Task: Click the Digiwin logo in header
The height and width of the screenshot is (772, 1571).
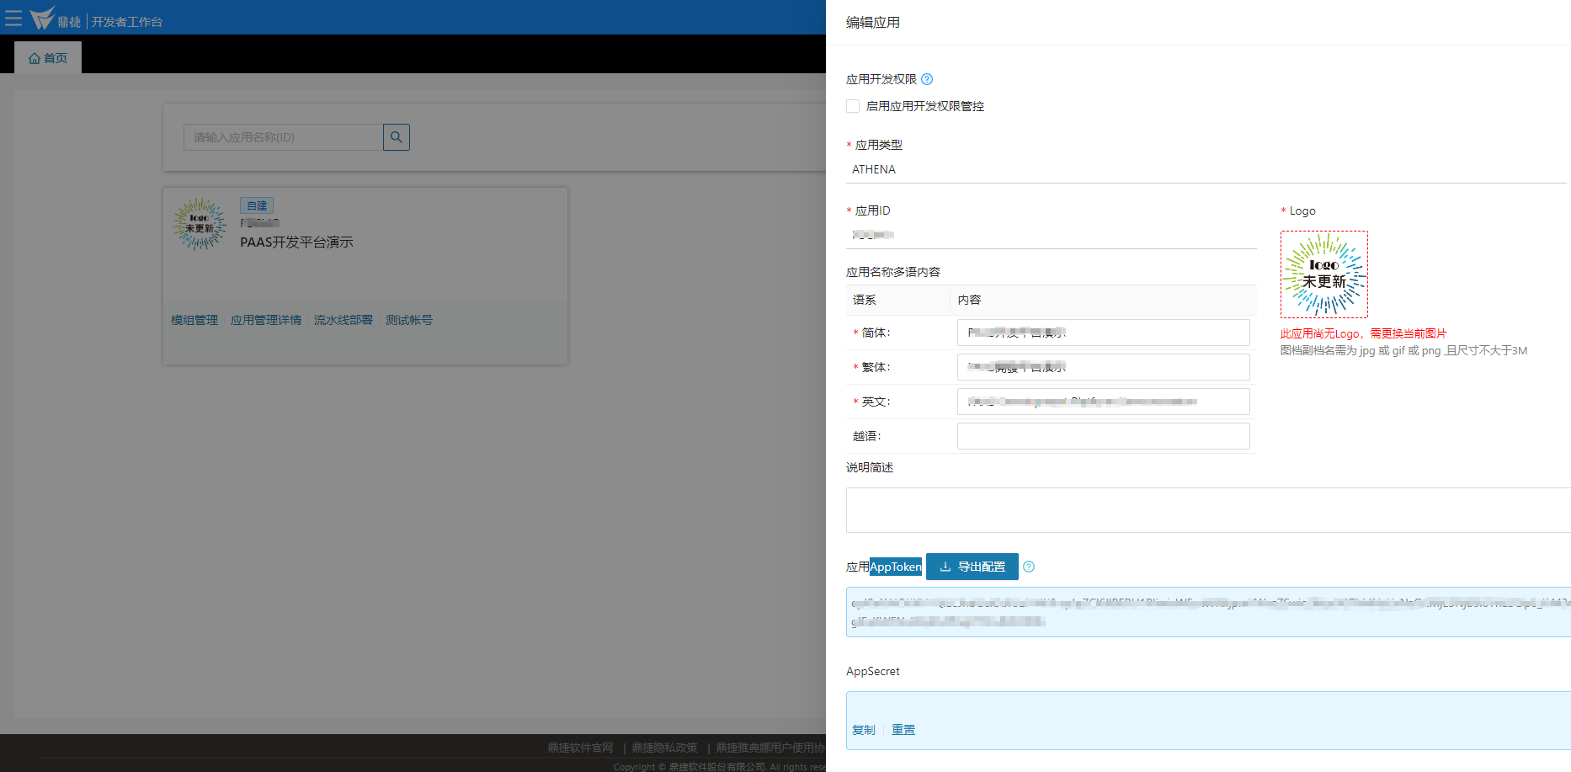Action: 56,19
